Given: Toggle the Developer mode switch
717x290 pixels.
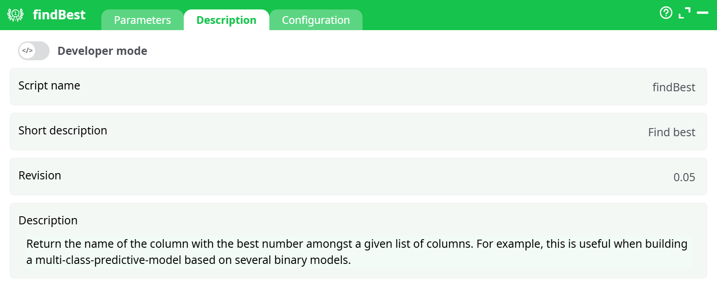Looking at the screenshot, I should [x=34, y=51].
